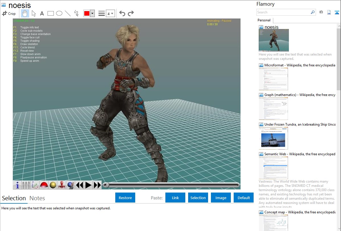The width and height of the screenshot is (341, 231).
Task: Click the sub-models figures icon
Action: coord(26,185)
